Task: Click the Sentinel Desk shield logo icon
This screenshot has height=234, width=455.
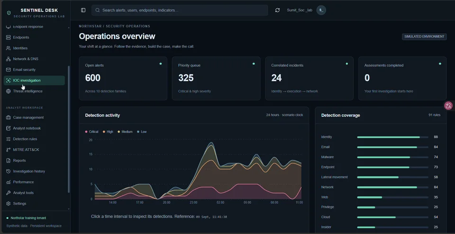Action: pos(9,13)
